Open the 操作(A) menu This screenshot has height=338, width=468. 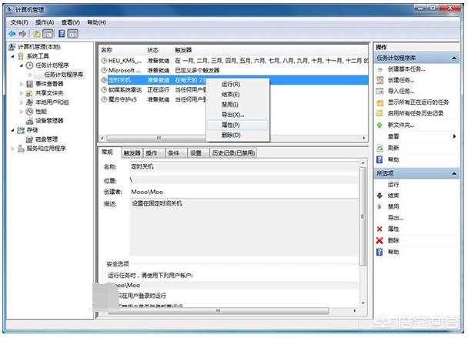(x=45, y=22)
